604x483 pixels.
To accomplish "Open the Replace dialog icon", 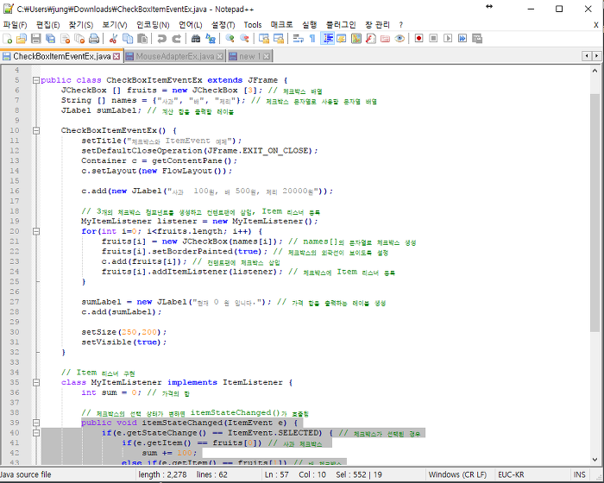I will point(211,39).
